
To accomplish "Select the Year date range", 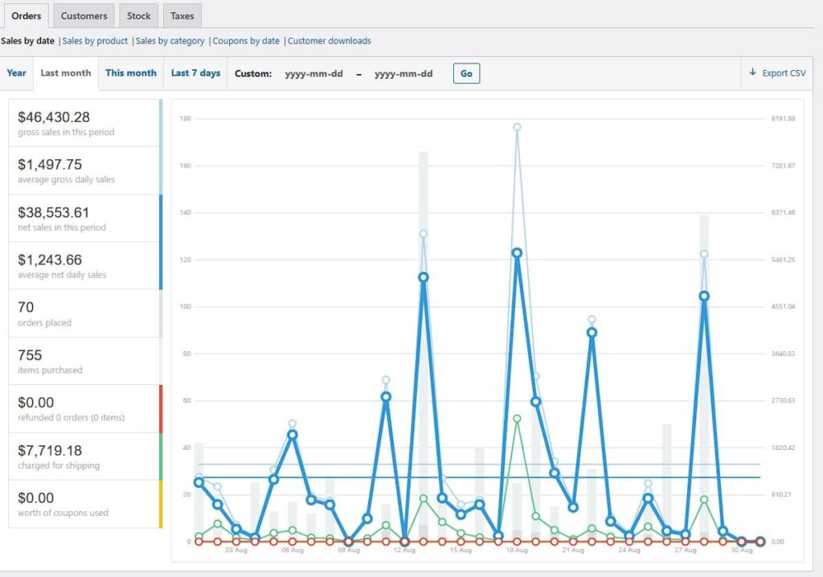I will tap(16, 73).
